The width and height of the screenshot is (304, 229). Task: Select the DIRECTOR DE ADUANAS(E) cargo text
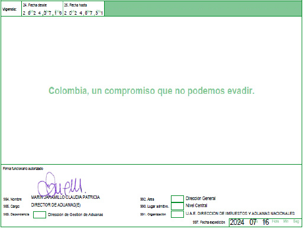pos(56,205)
